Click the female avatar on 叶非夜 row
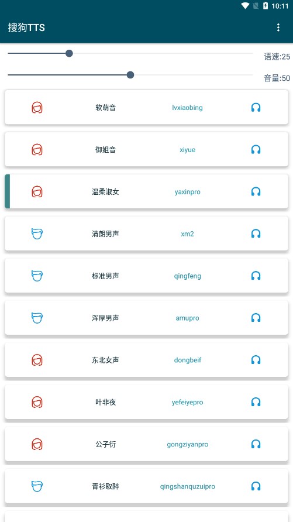293x522 pixels. click(x=37, y=402)
